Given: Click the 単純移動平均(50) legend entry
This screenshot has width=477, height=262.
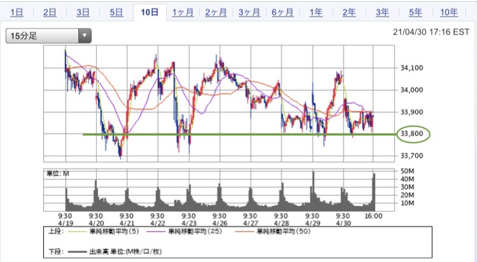Looking at the screenshot, I should 283,231.
